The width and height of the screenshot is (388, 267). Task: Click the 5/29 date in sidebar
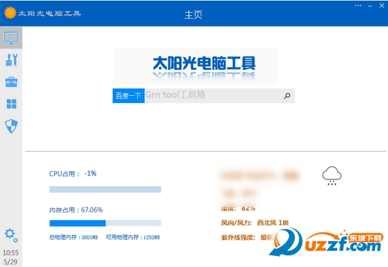[x=10, y=262]
